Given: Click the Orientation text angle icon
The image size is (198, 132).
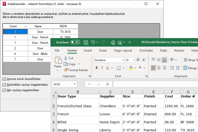Looking at the screenshot, I should [172, 60].
